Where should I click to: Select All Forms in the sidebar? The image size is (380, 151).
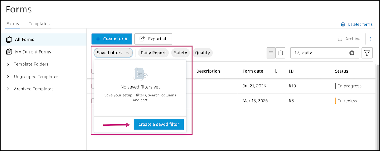(43, 39)
